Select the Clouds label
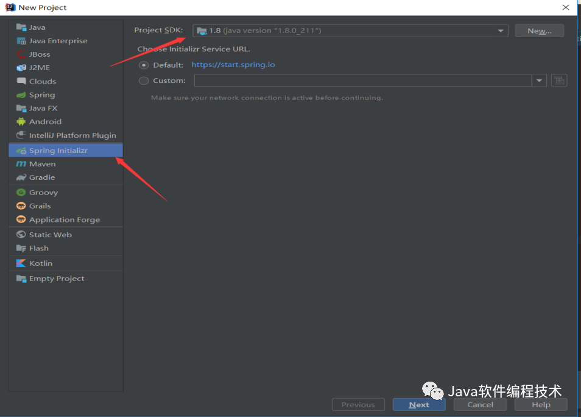This screenshot has height=417, width=581. pyautogui.click(x=43, y=81)
